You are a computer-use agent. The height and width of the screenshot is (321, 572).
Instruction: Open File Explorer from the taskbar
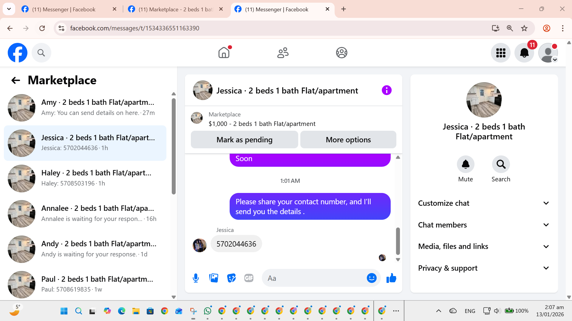tap(136, 311)
